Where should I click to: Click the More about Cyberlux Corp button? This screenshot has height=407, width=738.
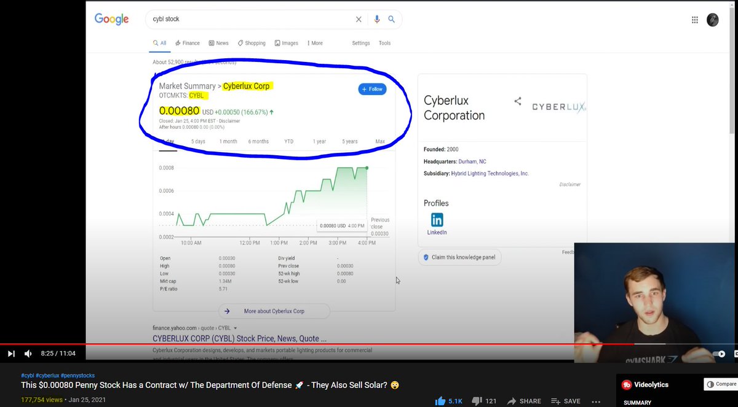coord(274,311)
